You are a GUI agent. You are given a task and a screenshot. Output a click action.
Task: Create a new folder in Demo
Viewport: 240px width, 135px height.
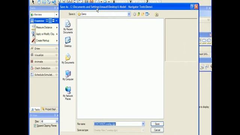click(143, 14)
